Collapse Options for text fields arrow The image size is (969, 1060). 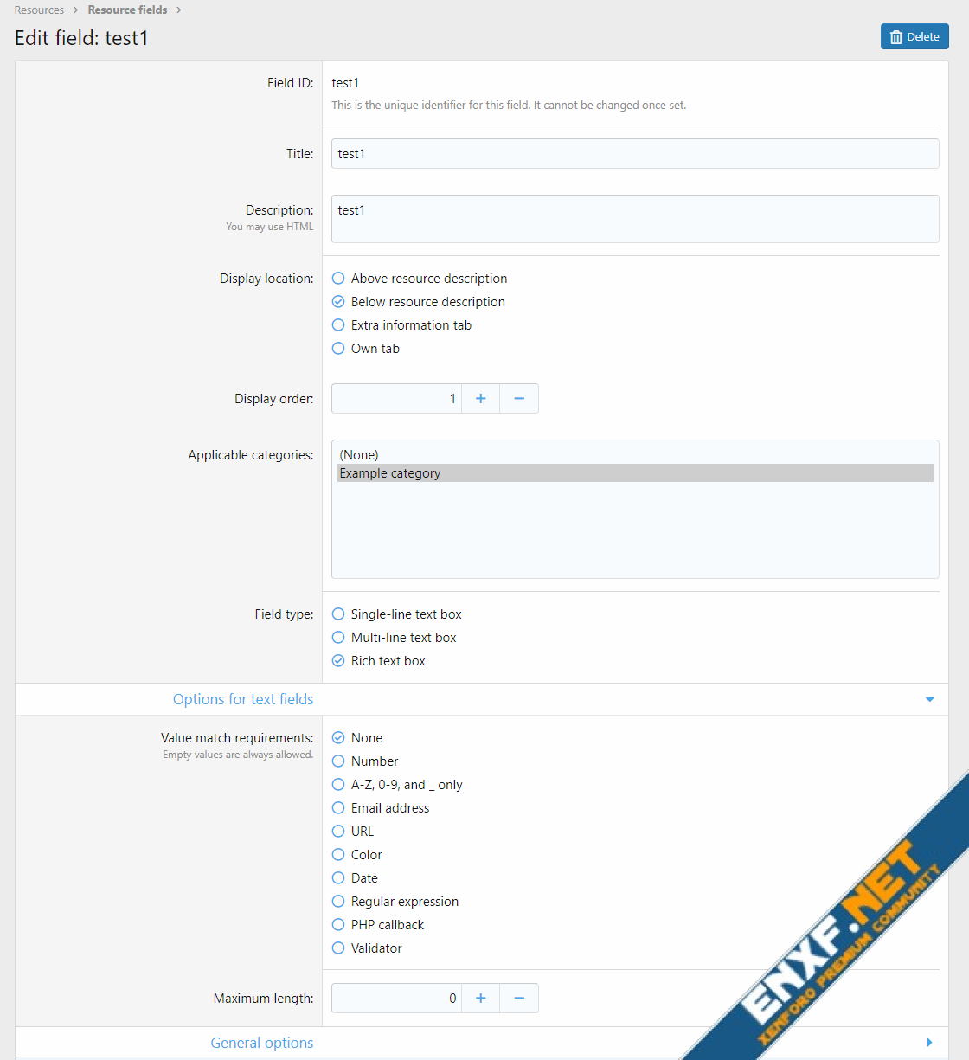coord(929,699)
